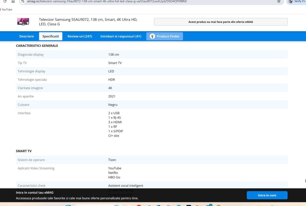Click "Acest produs nu mai face parte" button
Viewport: 306px width, 206px height.
click(x=221, y=22)
